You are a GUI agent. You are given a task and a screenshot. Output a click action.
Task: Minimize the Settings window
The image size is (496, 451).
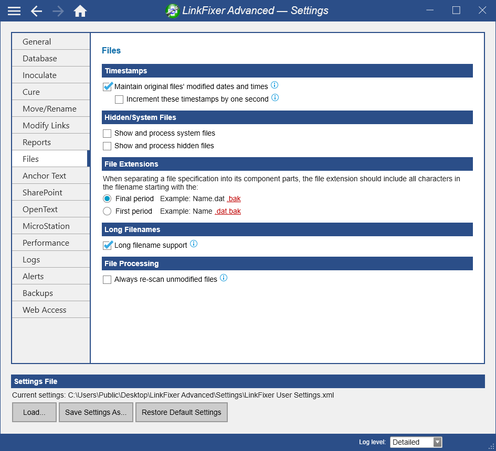pos(430,10)
